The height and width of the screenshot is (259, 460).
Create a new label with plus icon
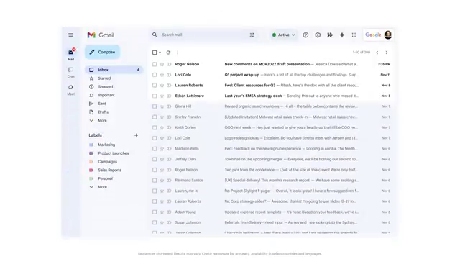coord(136,135)
